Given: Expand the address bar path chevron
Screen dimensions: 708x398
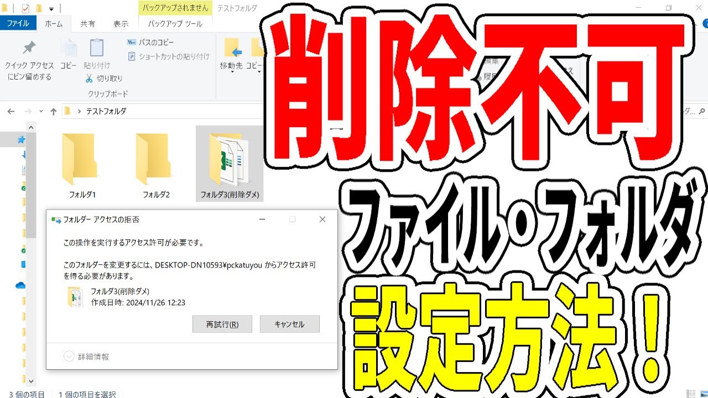Looking at the screenshot, I should click(80, 111).
